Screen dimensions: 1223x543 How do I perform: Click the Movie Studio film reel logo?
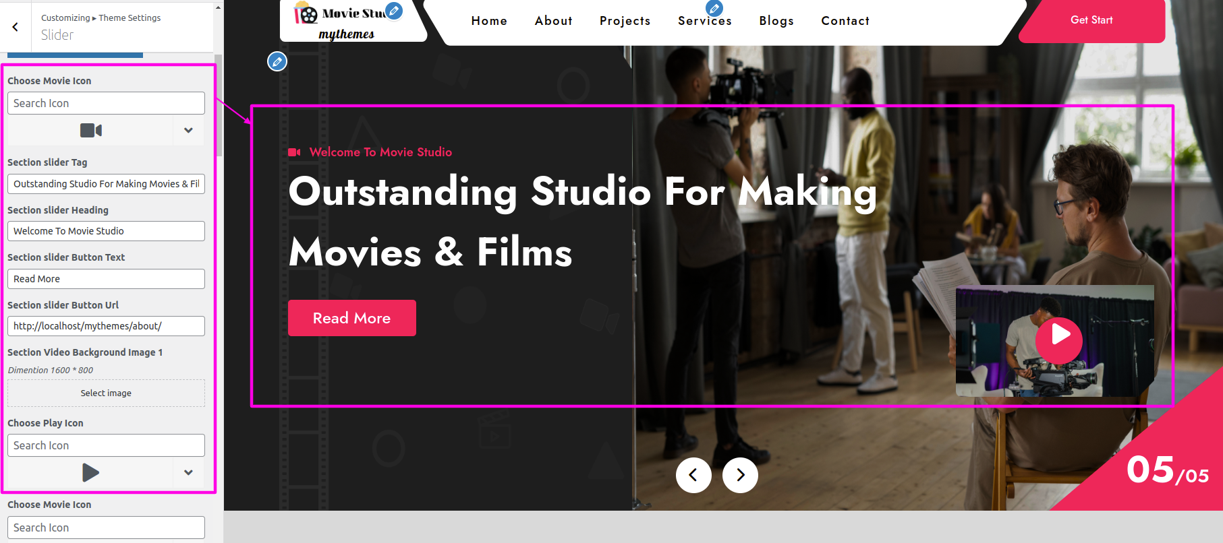point(305,13)
